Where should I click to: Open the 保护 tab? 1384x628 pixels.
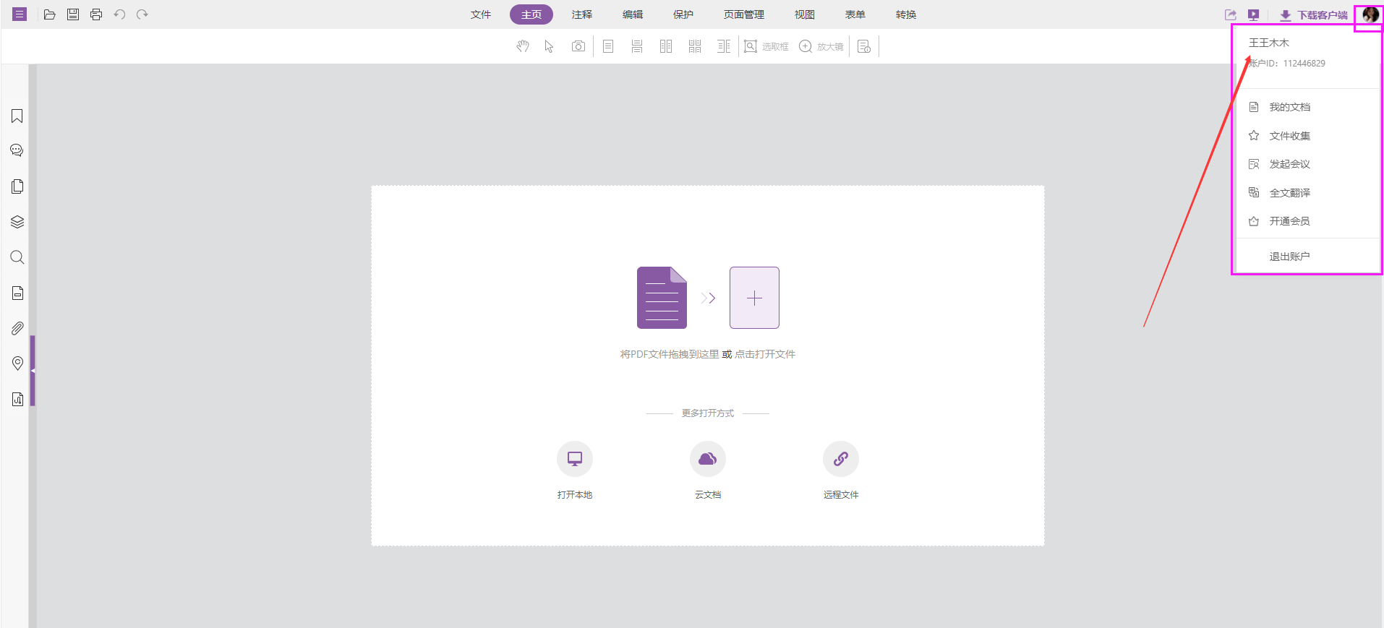tap(683, 14)
